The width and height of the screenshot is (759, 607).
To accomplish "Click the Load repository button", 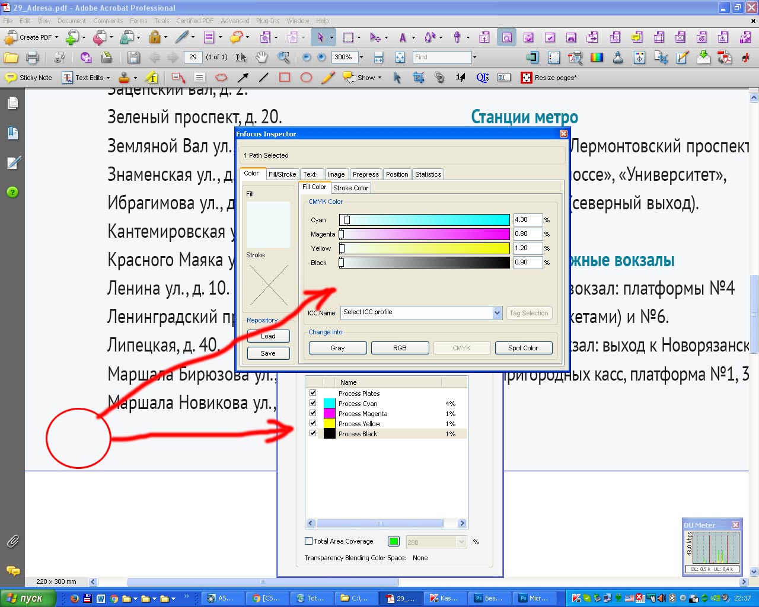I will [x=268, y=336].
